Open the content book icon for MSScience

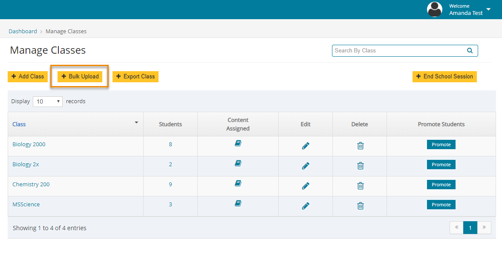click(238, 203)
